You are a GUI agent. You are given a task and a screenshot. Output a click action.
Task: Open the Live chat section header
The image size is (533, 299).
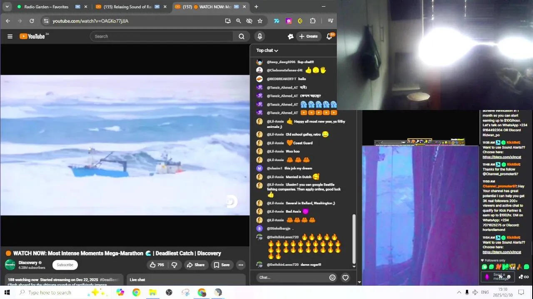[x=137, y=280]
